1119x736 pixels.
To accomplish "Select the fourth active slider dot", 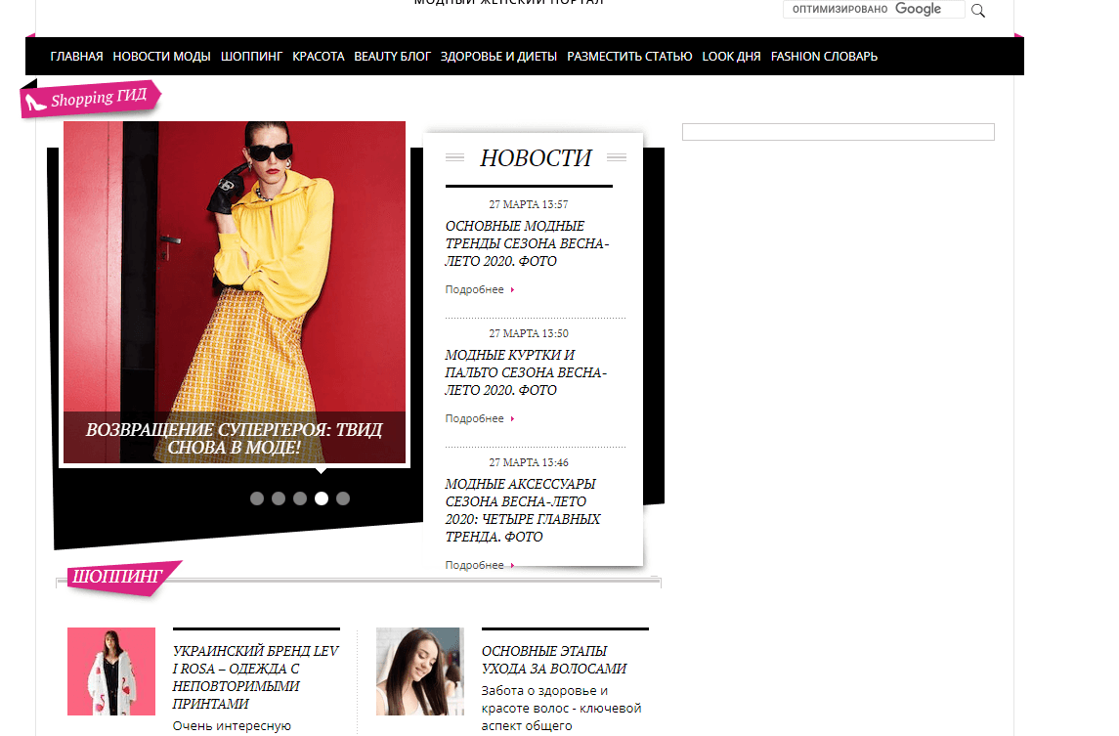I will [322, 498].
